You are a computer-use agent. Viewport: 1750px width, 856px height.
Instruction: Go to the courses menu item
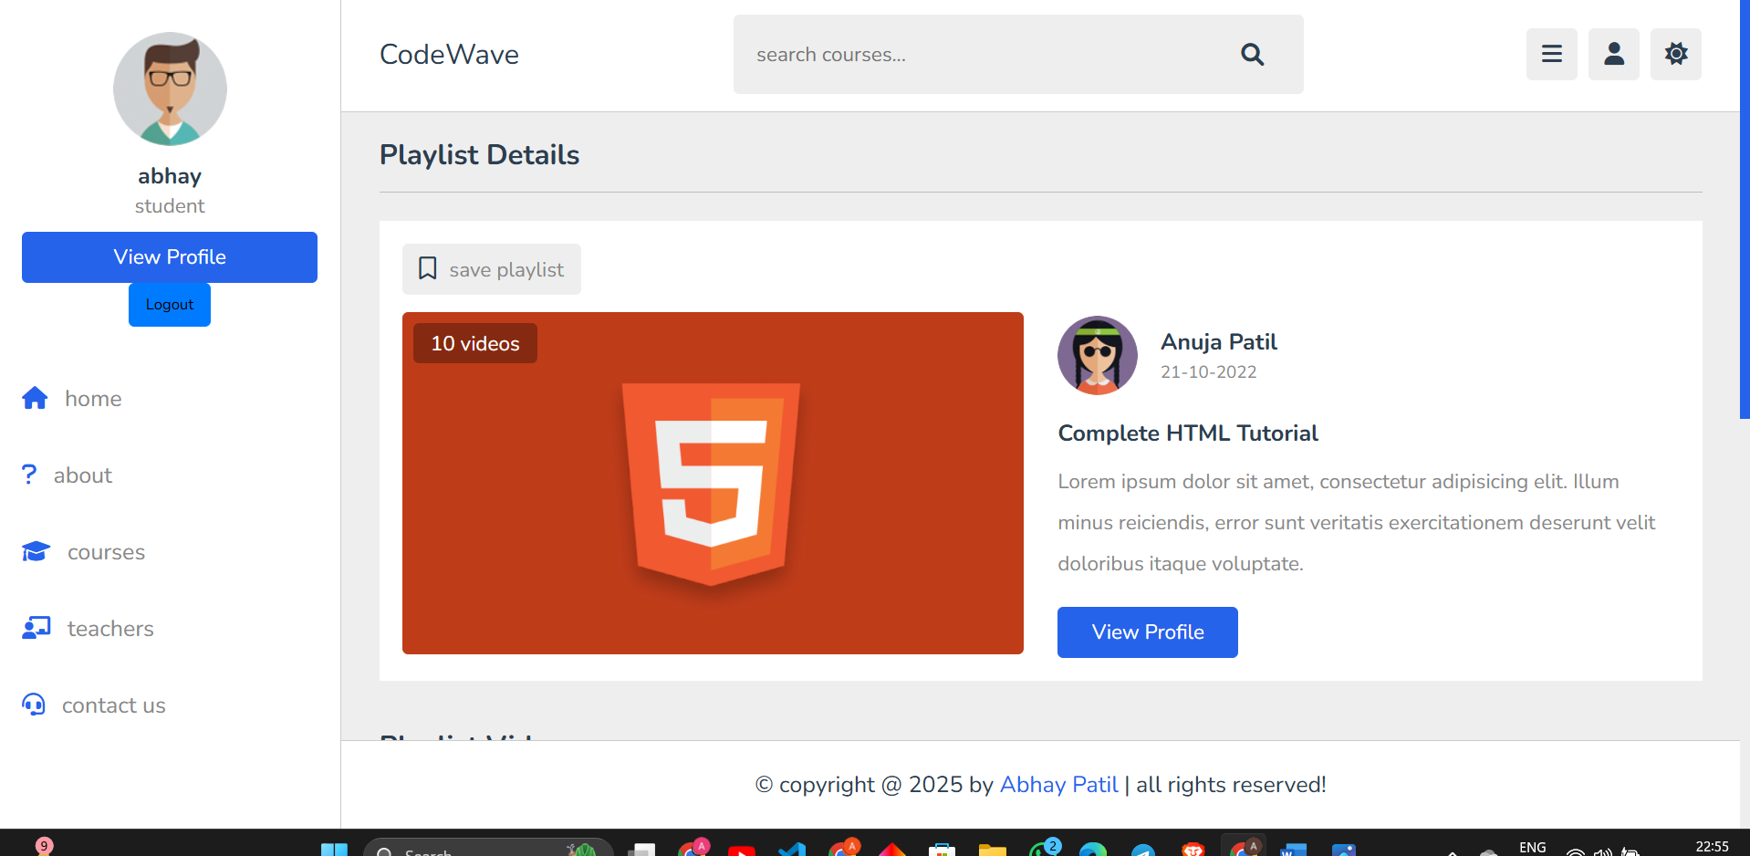tap(106, 552)
